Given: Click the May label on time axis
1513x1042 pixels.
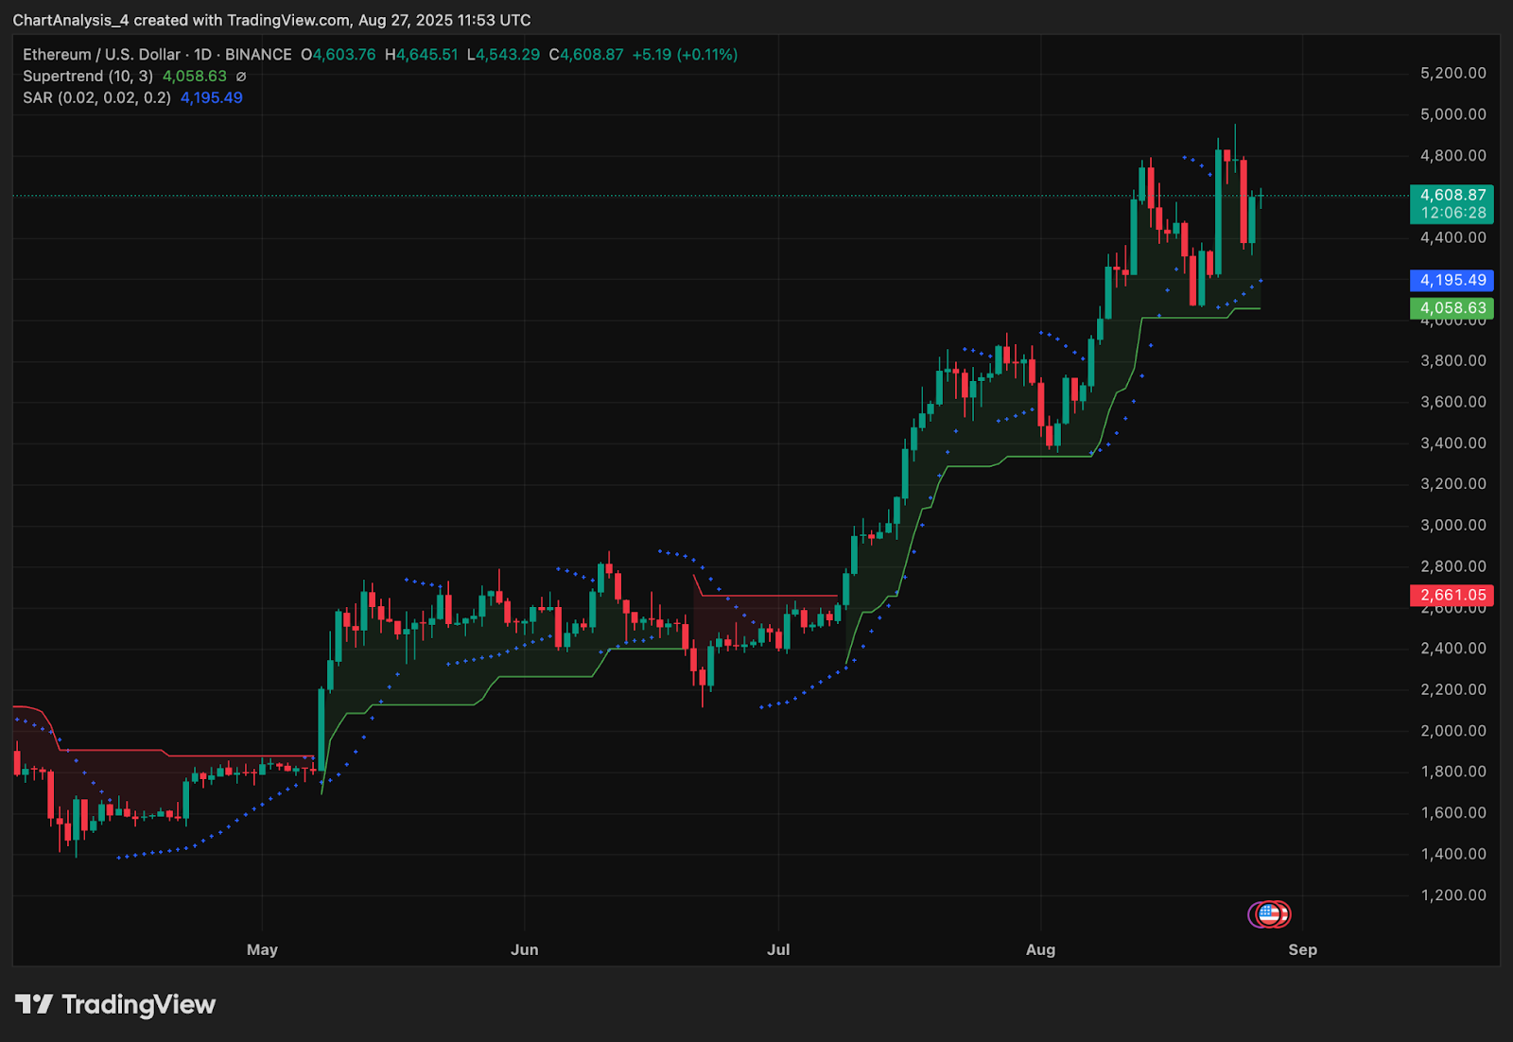Looking at the screenshot, I should 262,949.
